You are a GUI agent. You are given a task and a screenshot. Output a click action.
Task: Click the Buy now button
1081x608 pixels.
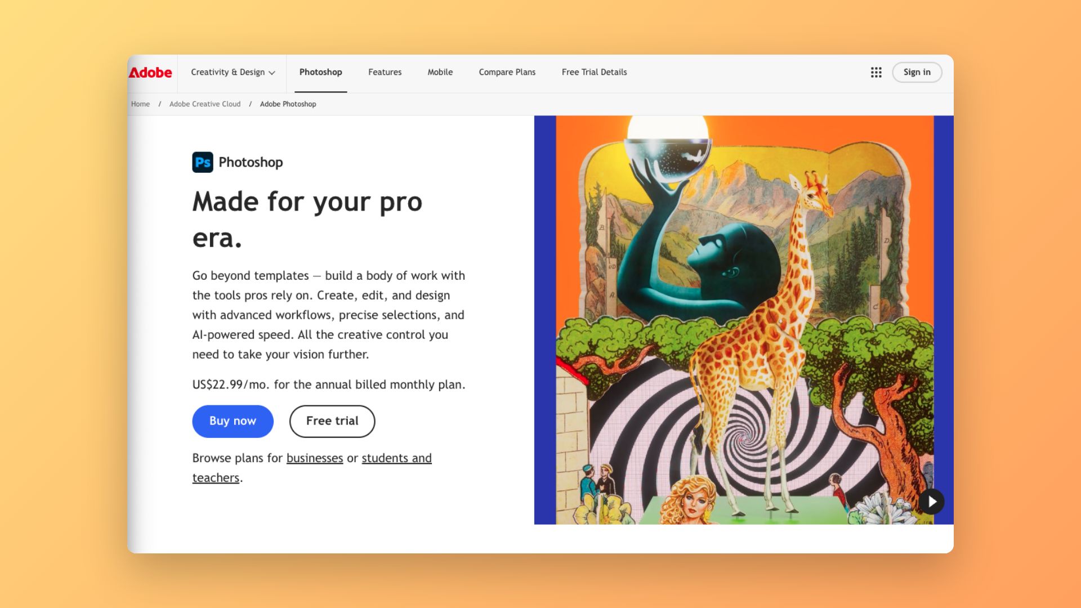click(233, 421)
